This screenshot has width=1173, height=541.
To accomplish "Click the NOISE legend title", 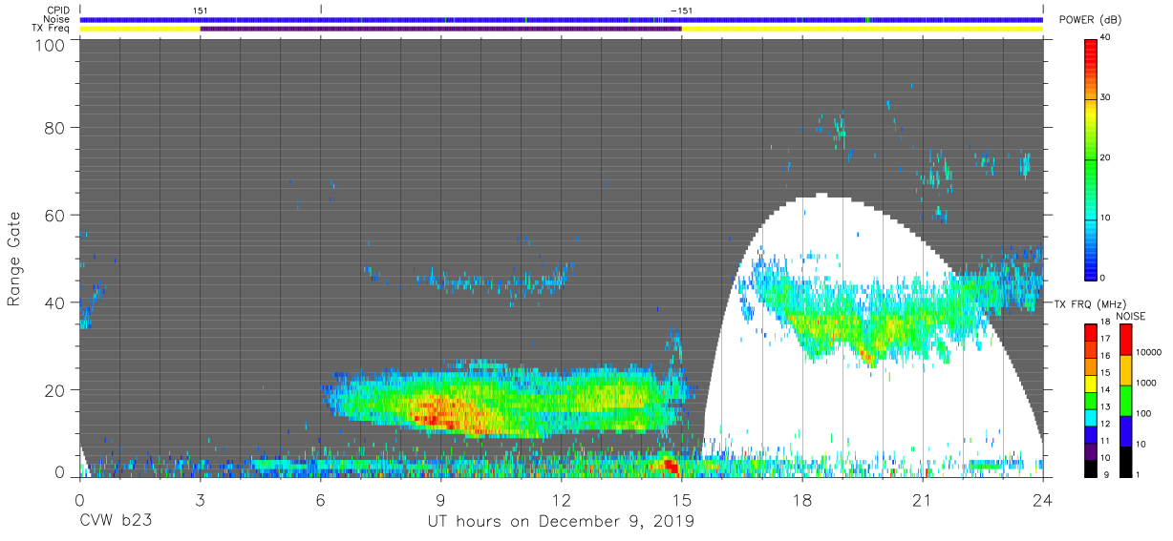I will point(1131,316).
